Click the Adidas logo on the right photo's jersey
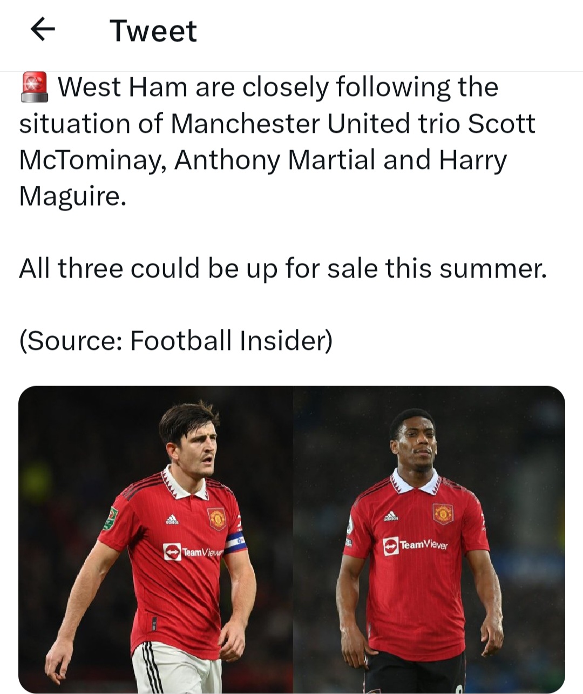This screenshot has width=583, height=694. click(x=391, y=516)
